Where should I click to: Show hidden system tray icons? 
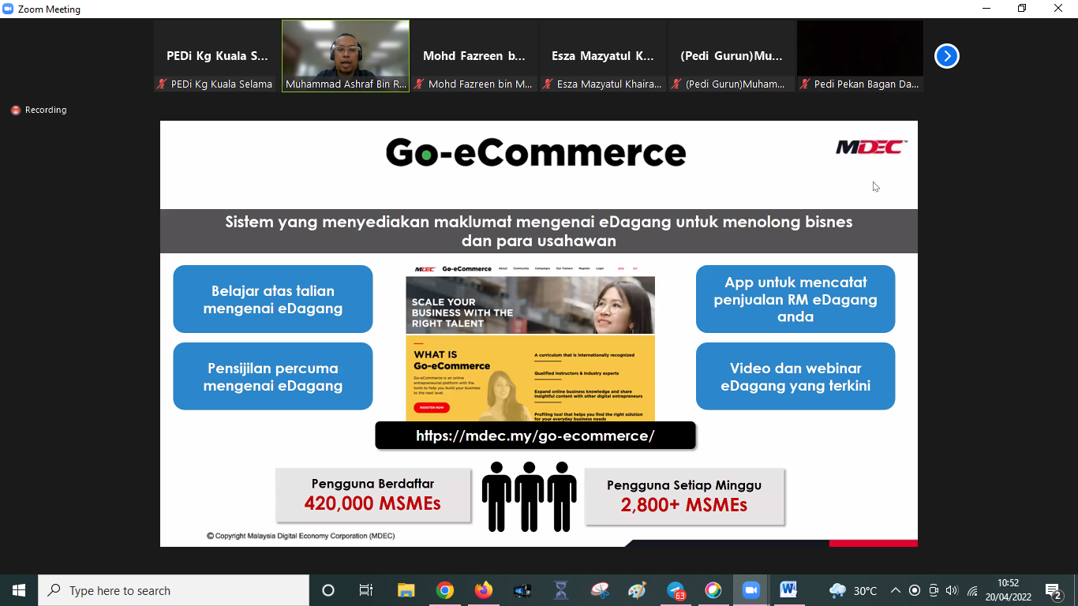[x=896, y=590]
